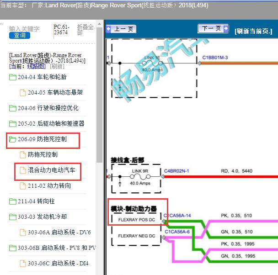Click wire label GN, 0.35, 510

tap(237, 232)
